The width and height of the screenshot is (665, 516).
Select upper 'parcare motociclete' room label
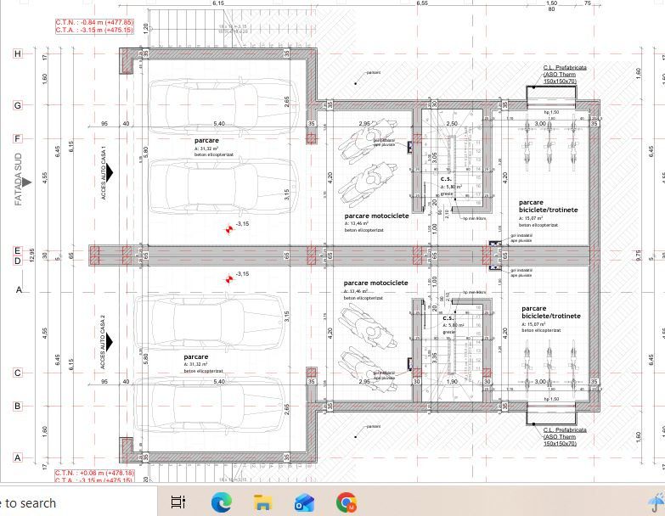click(376, 216)
